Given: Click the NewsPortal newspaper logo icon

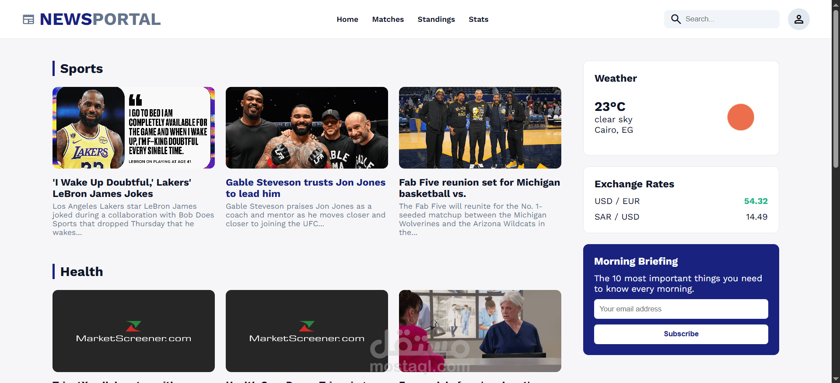Looking at the screenshot, I should click(x=28, y=19).
